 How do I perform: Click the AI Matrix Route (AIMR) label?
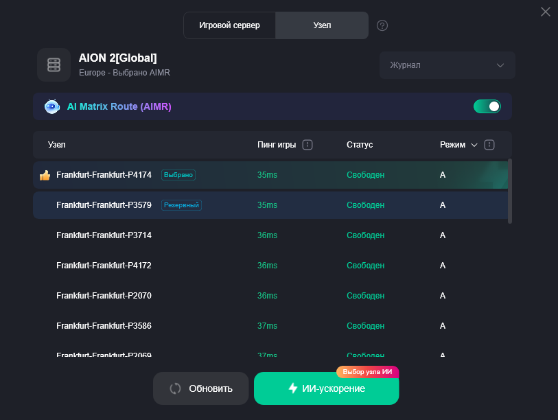pos(119,106)
